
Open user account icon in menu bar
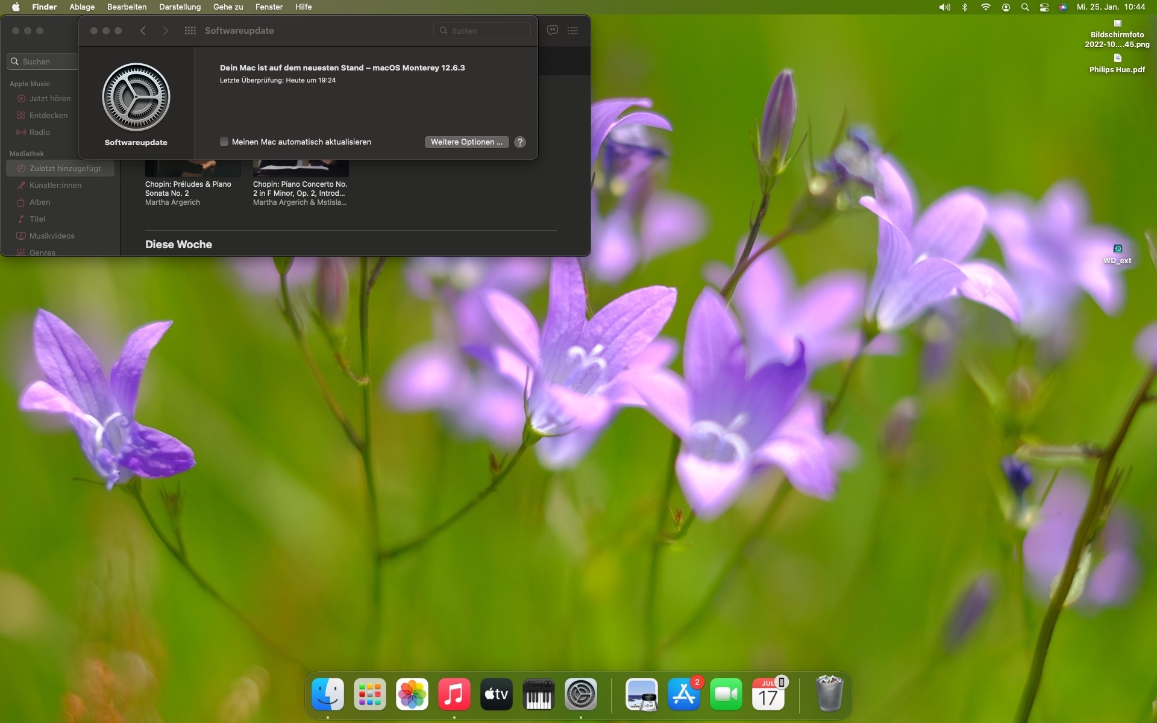(1006, 7)
